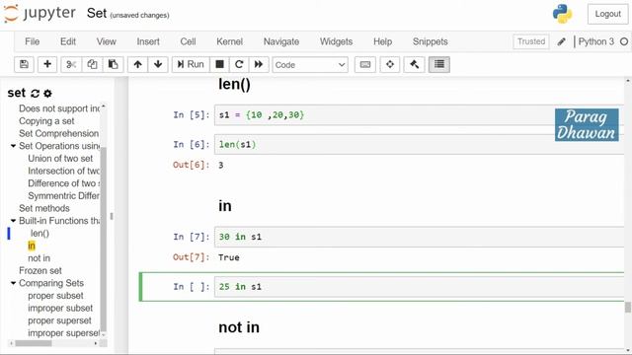Open the command palette keyboard icon
The height and width of the screenshot is (355, 632).
click(x=365, y=64)
